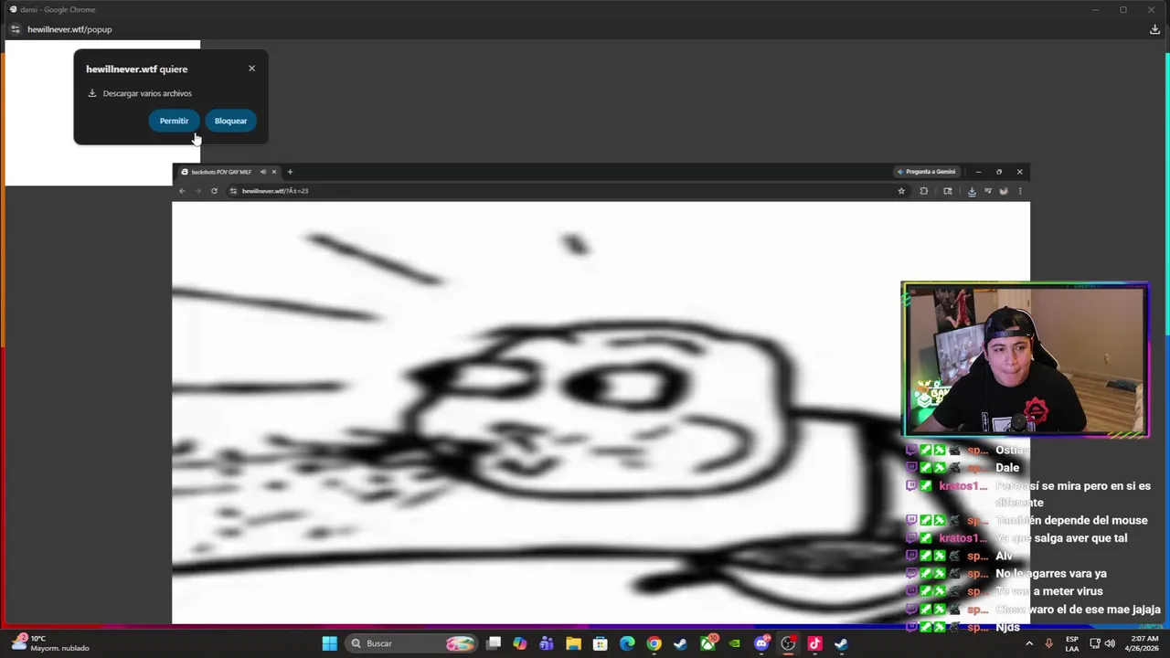Image resolution: width=1170 pixels, height=658 pixels.
Task: Click Pregunta a Gemini button
Action: tap(927, 172)
